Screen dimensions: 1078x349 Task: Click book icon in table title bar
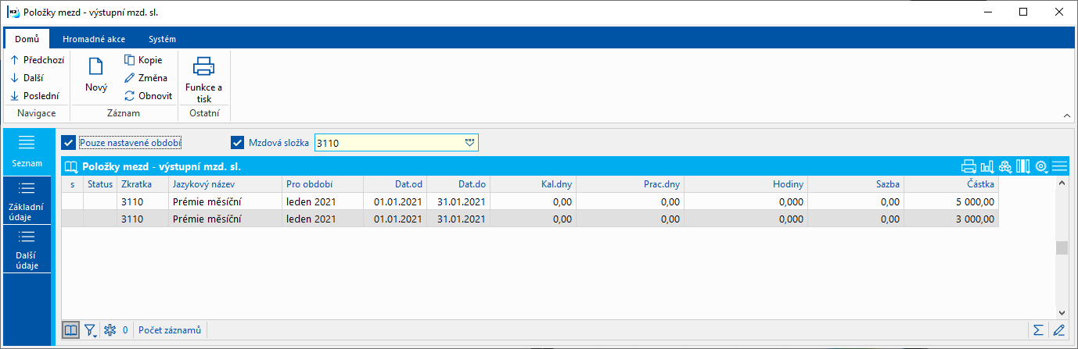point(71,166)
